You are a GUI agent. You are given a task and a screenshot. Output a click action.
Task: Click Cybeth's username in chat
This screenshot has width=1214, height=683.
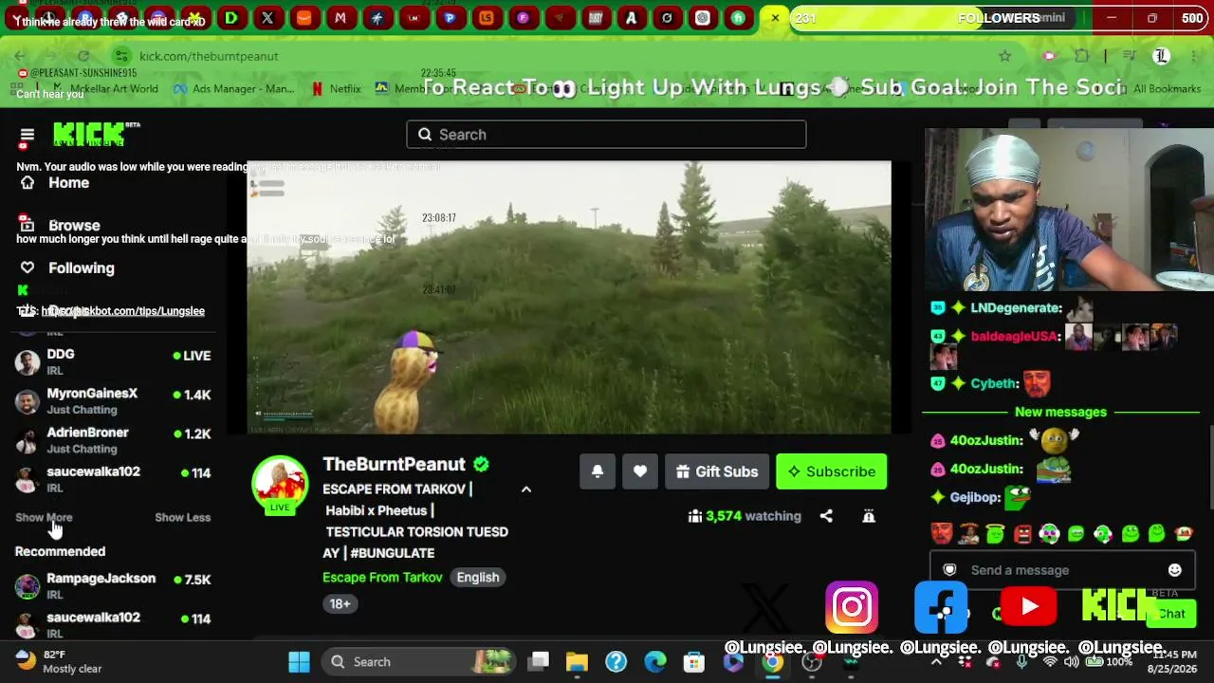coord(994,383)
